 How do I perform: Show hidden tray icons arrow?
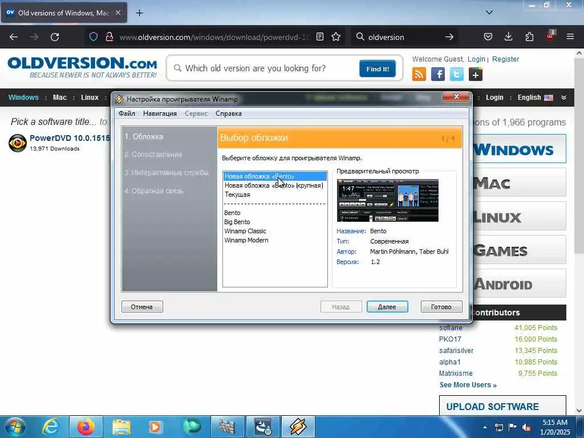pyautogui.click(x=485, y=428)
